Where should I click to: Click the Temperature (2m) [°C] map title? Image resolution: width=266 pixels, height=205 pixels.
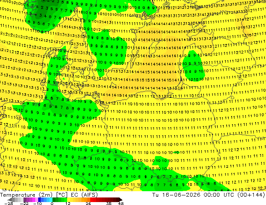coord(34,195)
